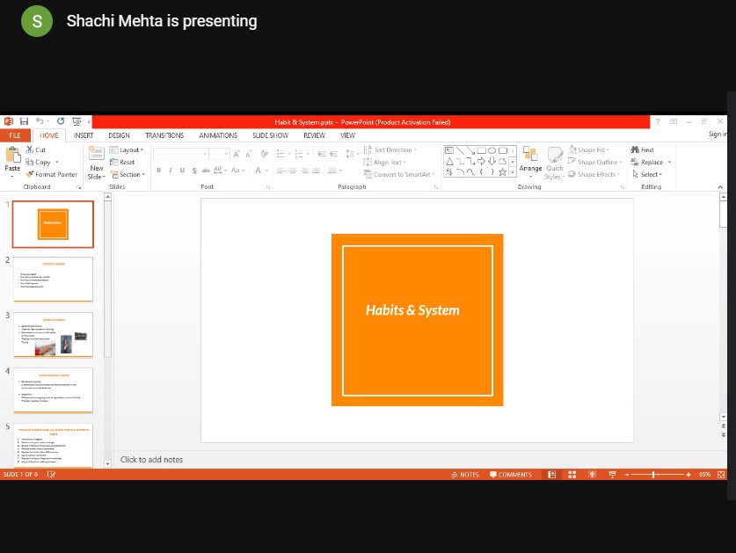The height and width of the screenshot is (553, 736).
Task: Open the font size combo box
Action: [x=219, y=154]
